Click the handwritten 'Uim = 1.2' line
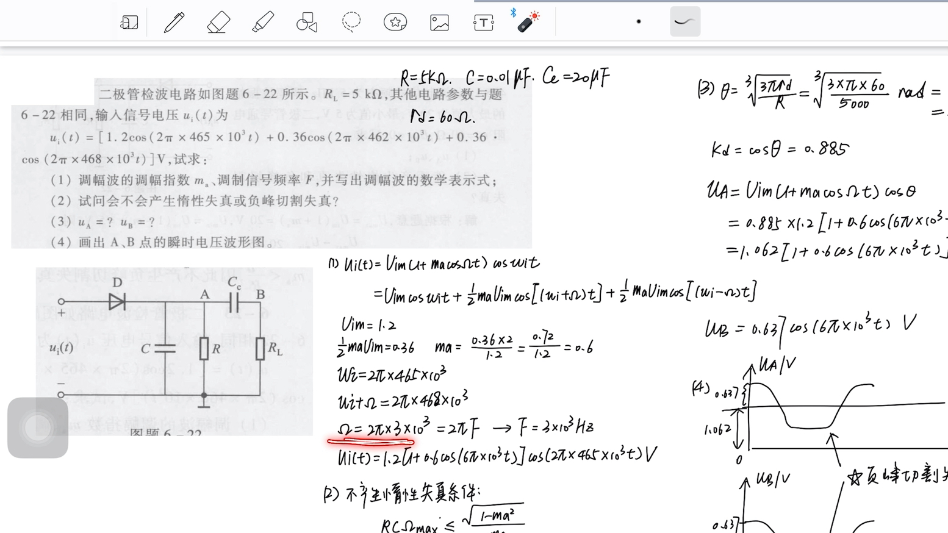948x533 pixels. (369, 324)
